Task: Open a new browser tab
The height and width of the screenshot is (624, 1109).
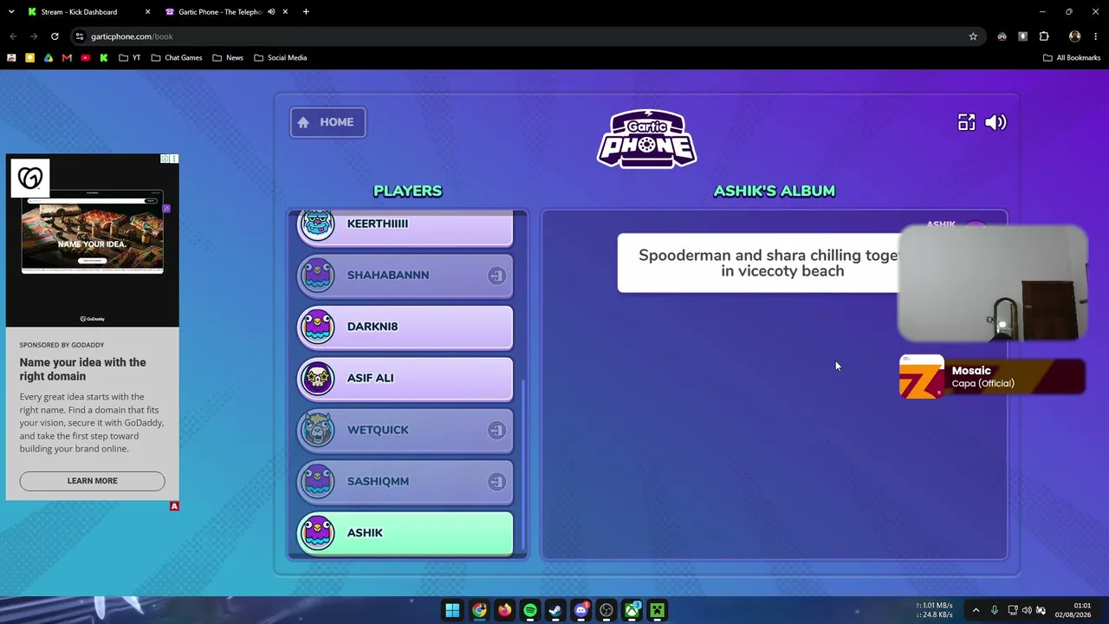Action: pyautogui.click(x=306, y=12)
